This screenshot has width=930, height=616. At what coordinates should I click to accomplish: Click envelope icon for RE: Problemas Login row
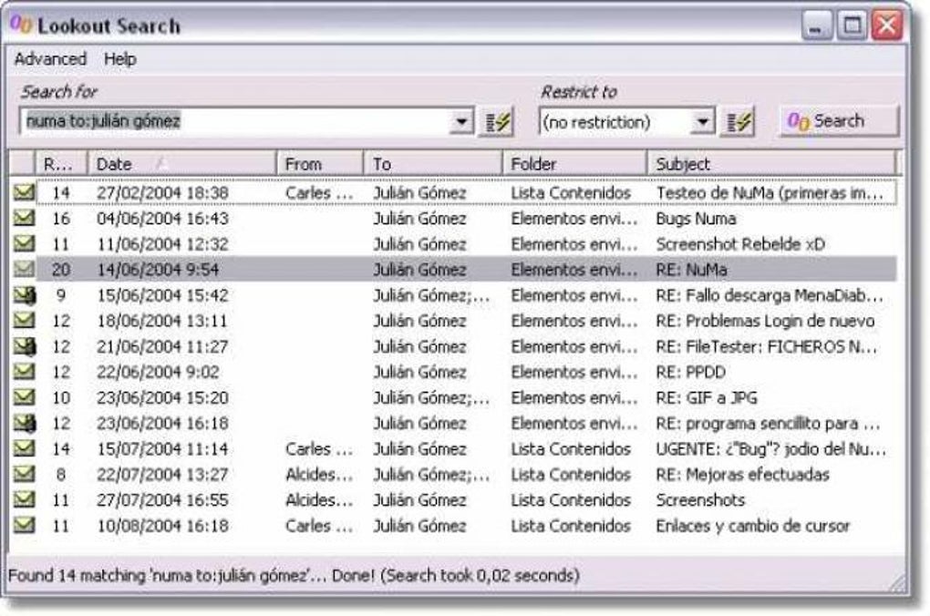(24, 320)
